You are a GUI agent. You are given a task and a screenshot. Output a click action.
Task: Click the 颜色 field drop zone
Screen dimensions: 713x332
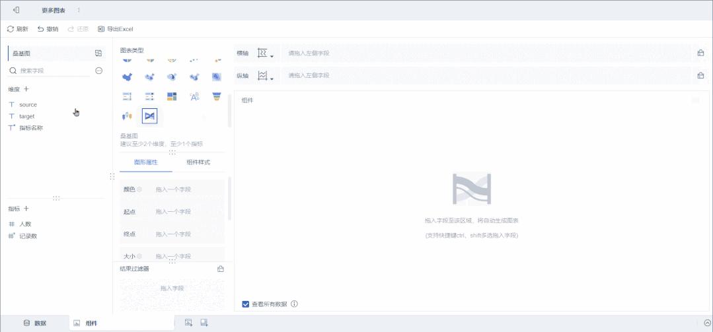pos(189,189)
